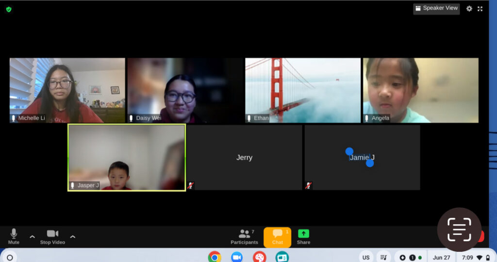The image size is (497, 262).
Task: Click Jamie J's muted microphone icon
Action: tap(308, 185)
